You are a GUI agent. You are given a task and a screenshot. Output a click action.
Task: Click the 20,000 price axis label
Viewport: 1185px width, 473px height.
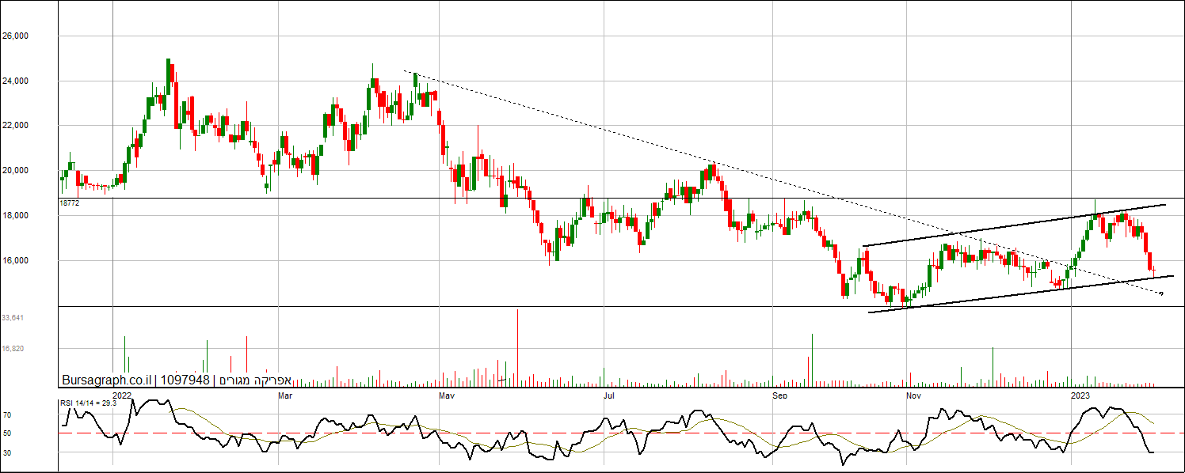click(x=16, y=171)
